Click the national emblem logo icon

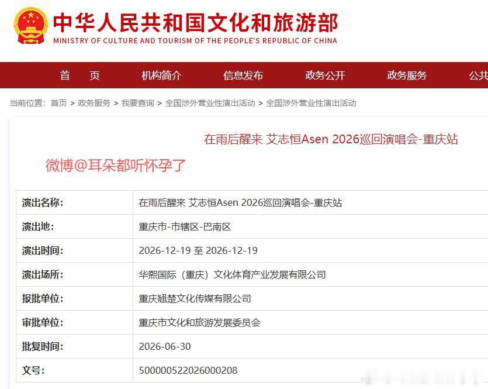(x=31, y=26)
